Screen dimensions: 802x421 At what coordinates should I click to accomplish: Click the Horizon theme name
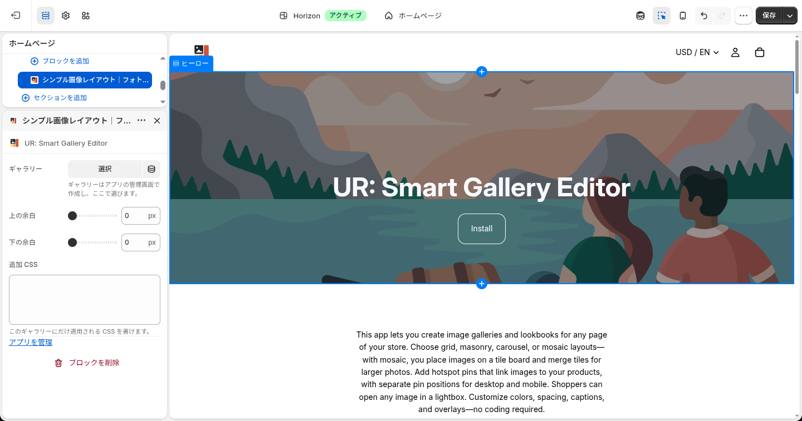(x=307, y=16)
